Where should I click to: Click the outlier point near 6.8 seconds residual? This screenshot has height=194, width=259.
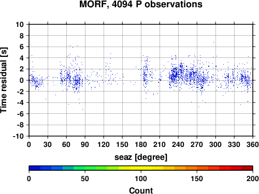pos(213,42)
